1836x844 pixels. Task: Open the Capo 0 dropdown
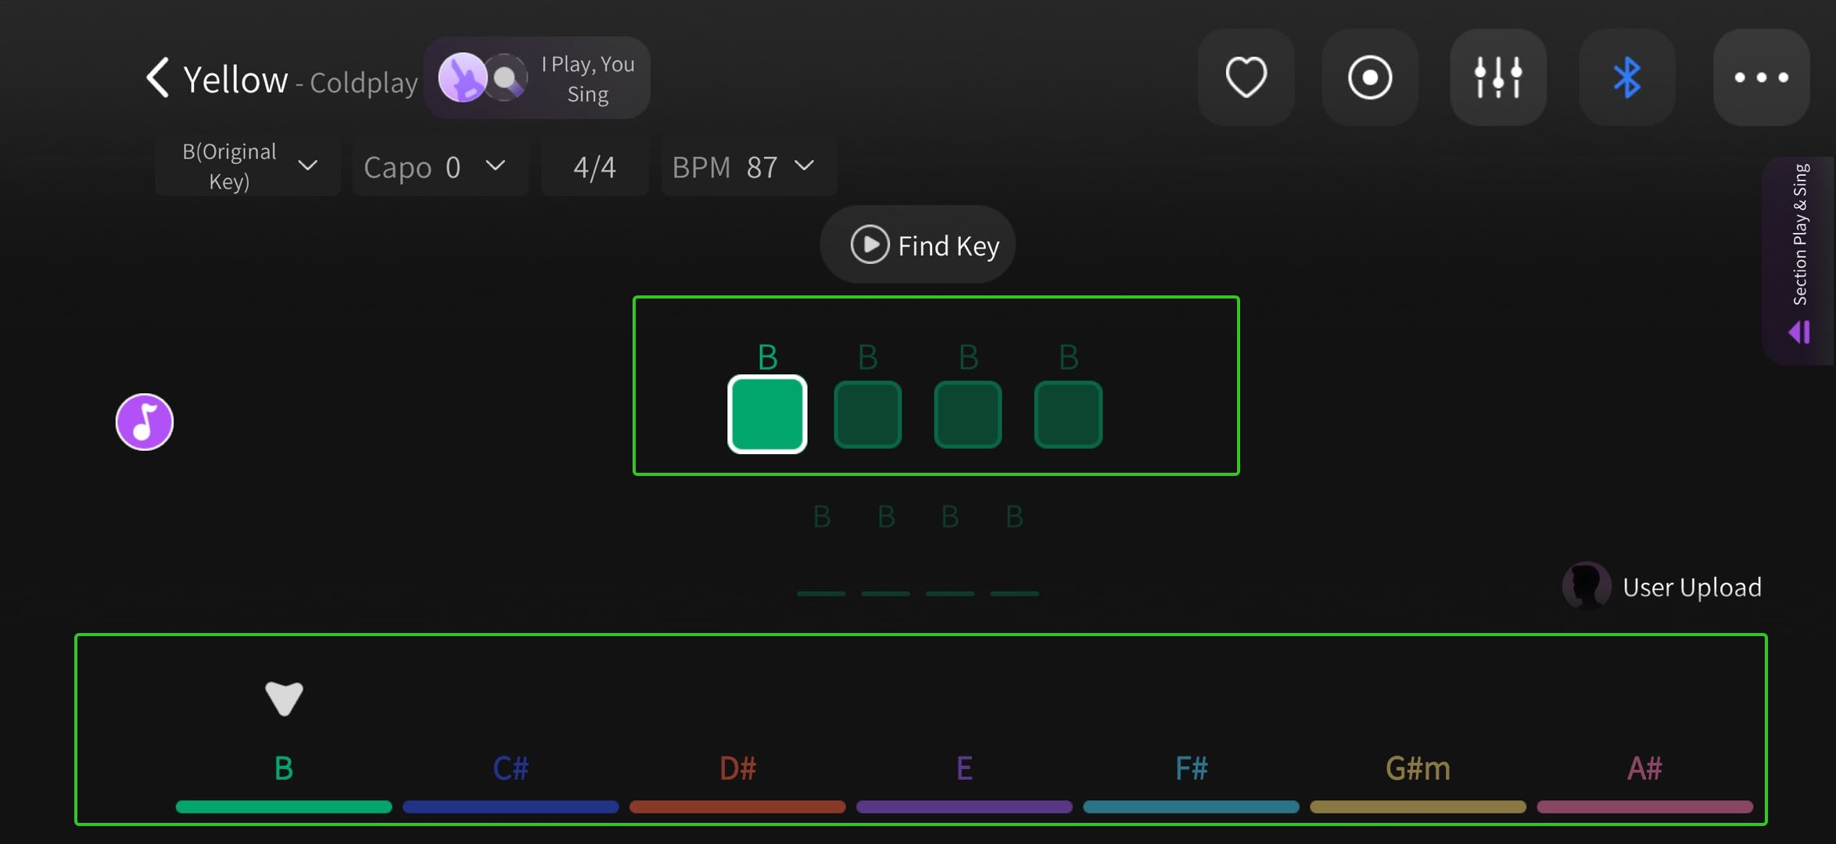[x=440, y=166]
